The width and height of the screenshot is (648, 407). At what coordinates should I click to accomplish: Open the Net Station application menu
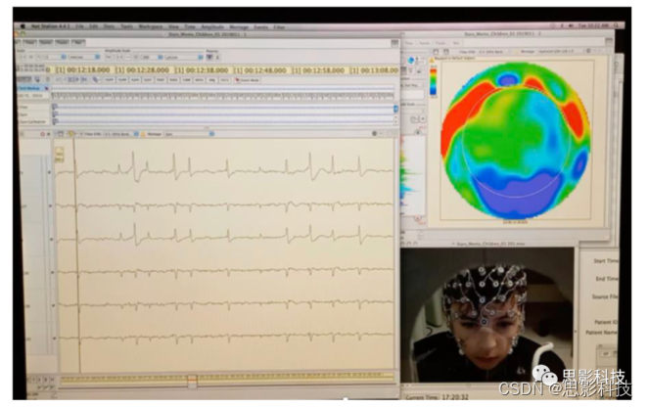(51, 26)
